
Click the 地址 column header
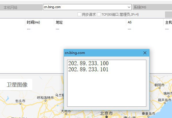pos(59,22)
